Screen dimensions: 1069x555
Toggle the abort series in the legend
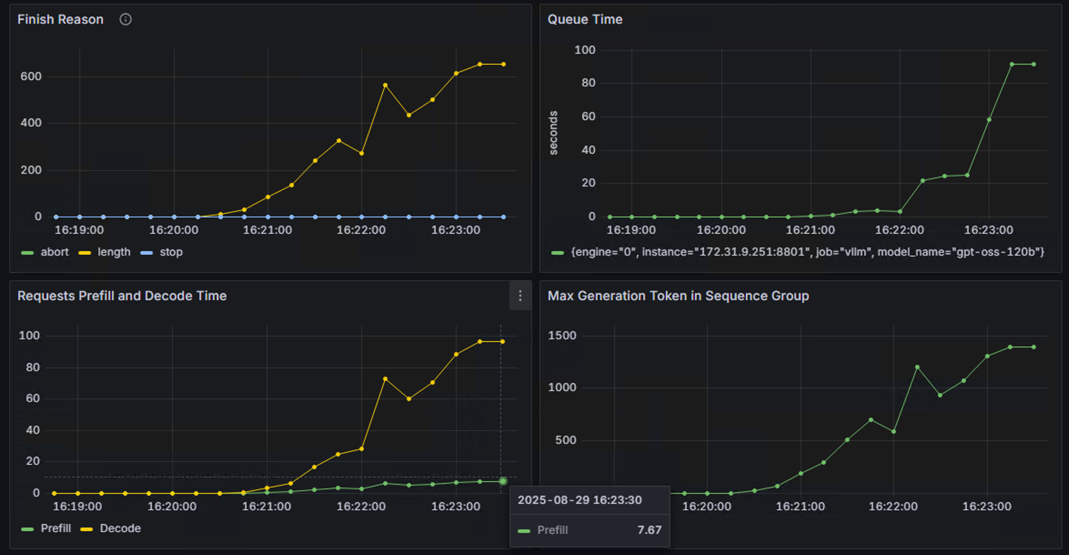[55, 252]
